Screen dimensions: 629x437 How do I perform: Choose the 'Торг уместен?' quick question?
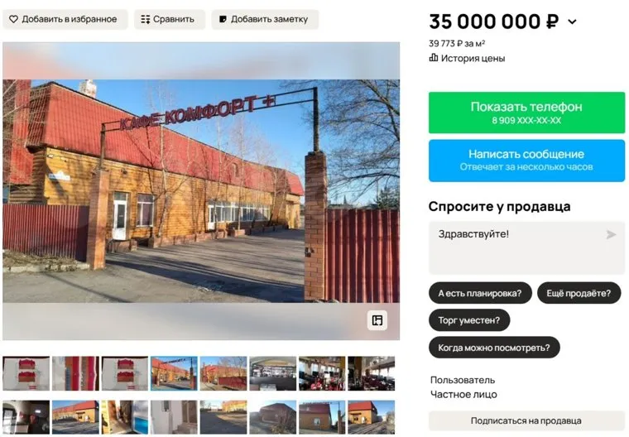pos(469,320)
